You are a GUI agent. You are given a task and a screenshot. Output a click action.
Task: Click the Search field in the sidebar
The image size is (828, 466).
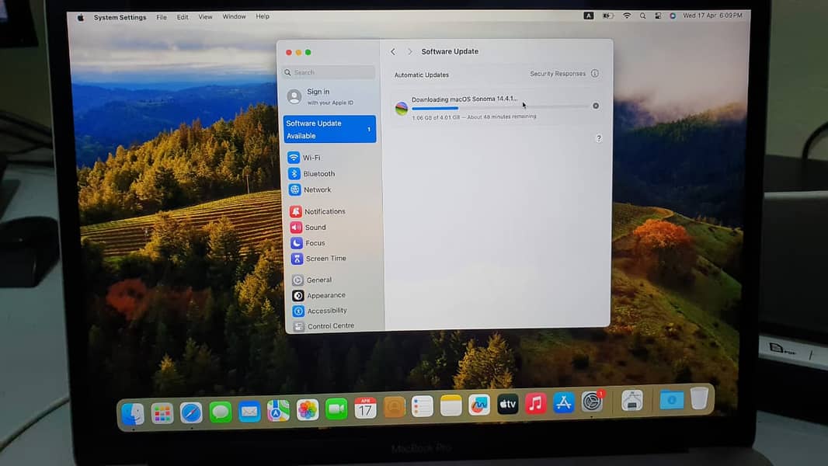(330, 72)
